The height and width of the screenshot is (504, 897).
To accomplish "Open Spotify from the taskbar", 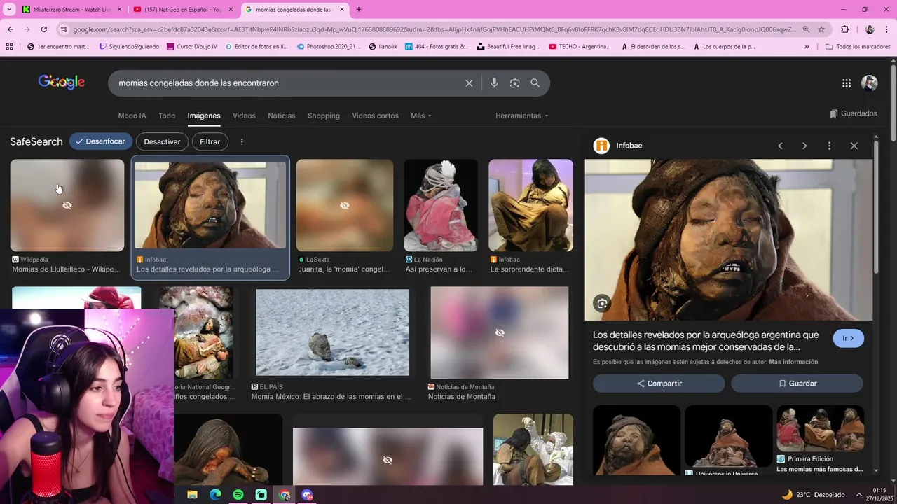I will [x=238, y=495].
